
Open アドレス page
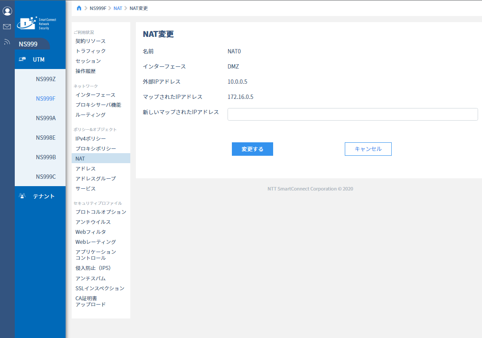86,169
